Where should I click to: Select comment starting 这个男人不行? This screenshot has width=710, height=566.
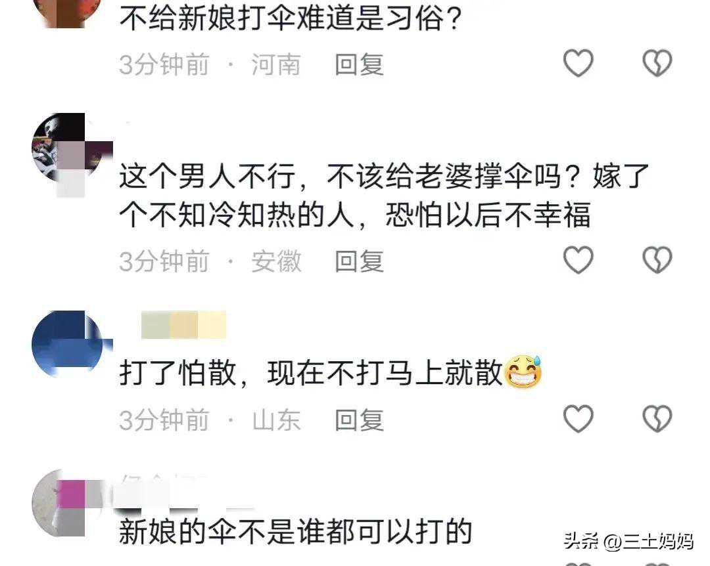[384, 196]
